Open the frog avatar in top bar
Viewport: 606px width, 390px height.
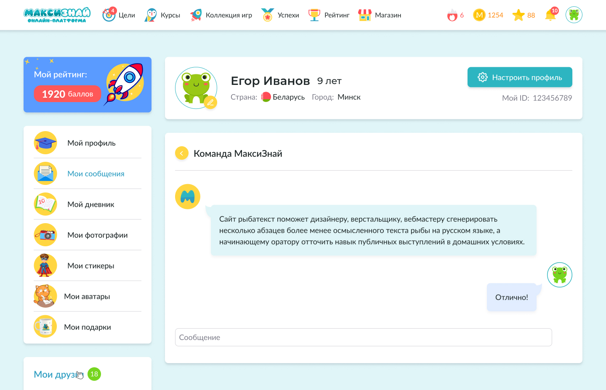[x=574, y=15]
